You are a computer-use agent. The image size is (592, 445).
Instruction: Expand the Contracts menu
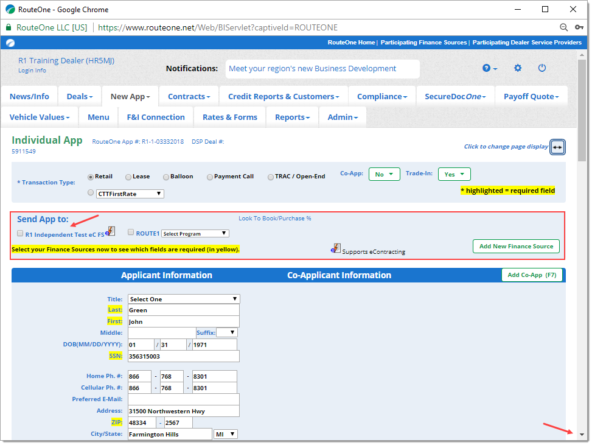click(189, 96)
